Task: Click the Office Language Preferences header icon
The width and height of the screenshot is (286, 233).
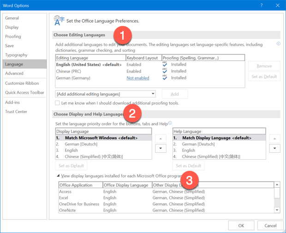Action: [60, 20]
